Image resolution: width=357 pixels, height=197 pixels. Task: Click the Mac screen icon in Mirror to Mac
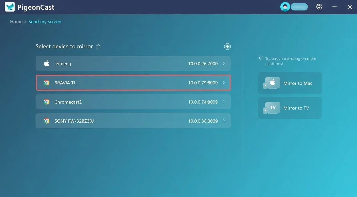pos(272,83)
